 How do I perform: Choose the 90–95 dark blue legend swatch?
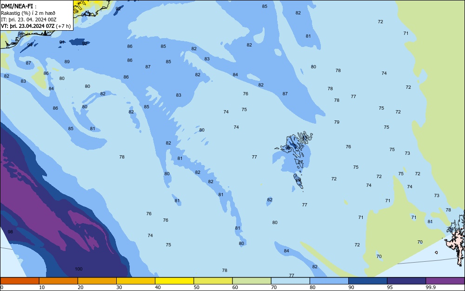point(368,281)
